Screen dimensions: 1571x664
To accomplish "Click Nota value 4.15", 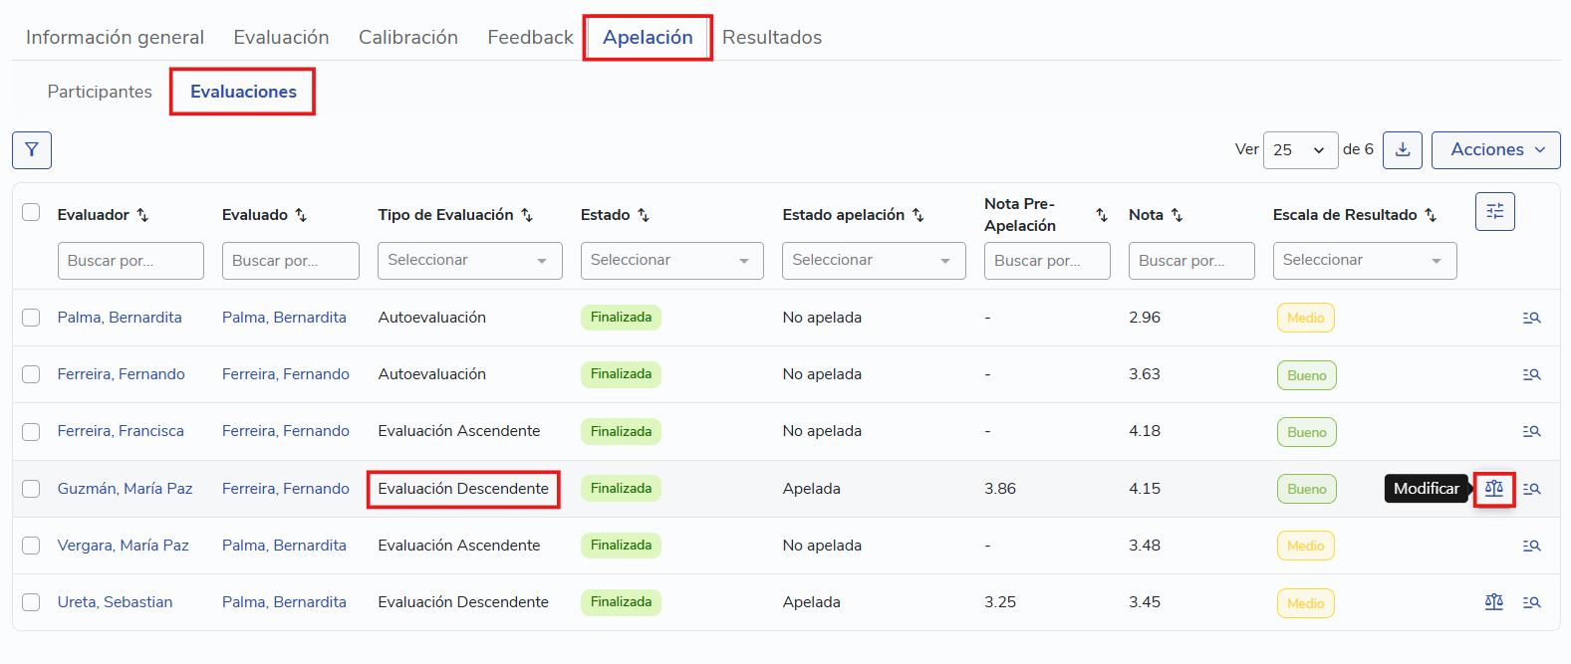I will 1145,489.
